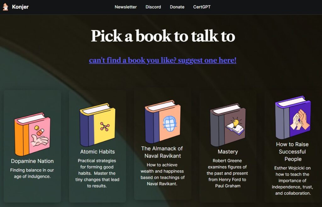Pick the brown Mastery book with lightbulb
The width and height of the screenshot is (322, 207).
click(x=228, y=125)
